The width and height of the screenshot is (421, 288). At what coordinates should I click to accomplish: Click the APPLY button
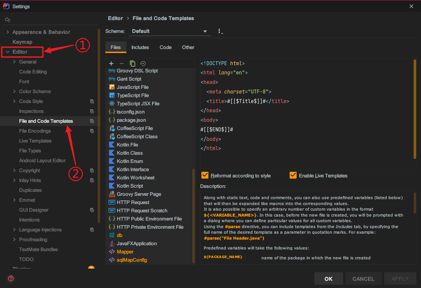coord(400,279)
